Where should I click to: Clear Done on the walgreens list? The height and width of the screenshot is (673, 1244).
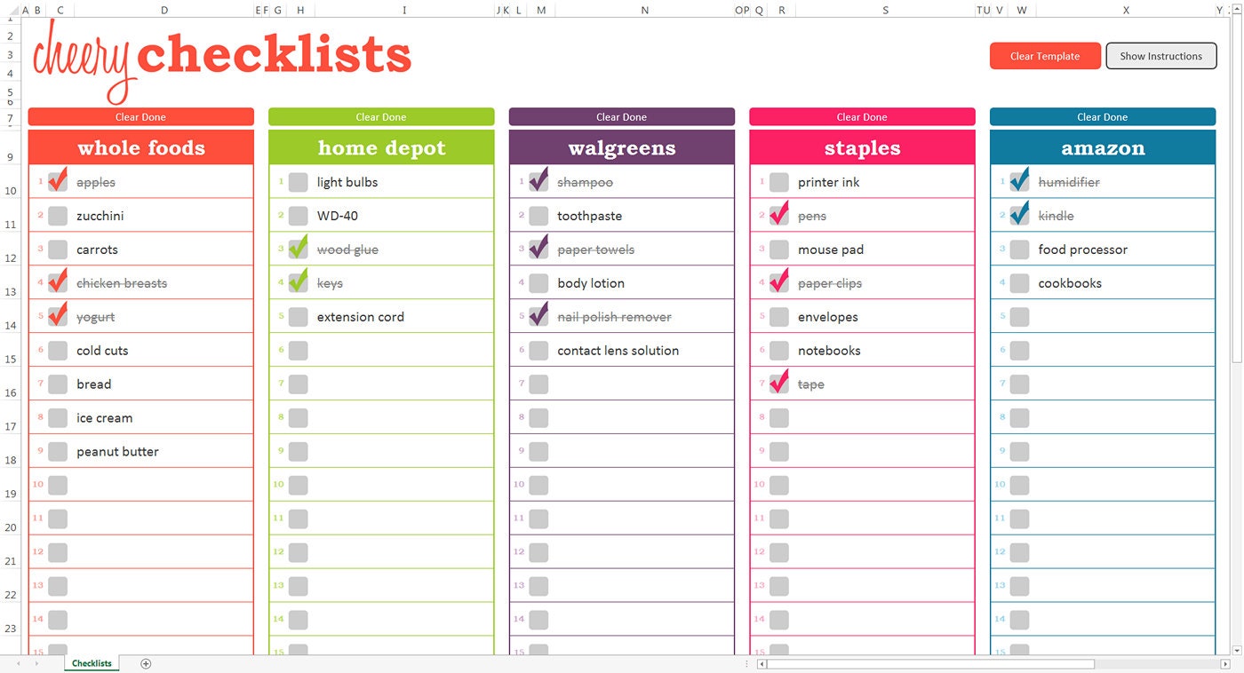[621, 116]
